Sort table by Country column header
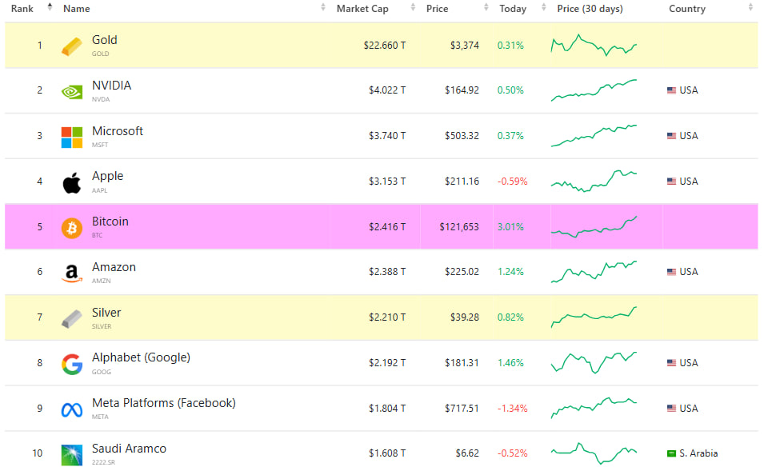 pyautogui.click(x=687, y=9)
